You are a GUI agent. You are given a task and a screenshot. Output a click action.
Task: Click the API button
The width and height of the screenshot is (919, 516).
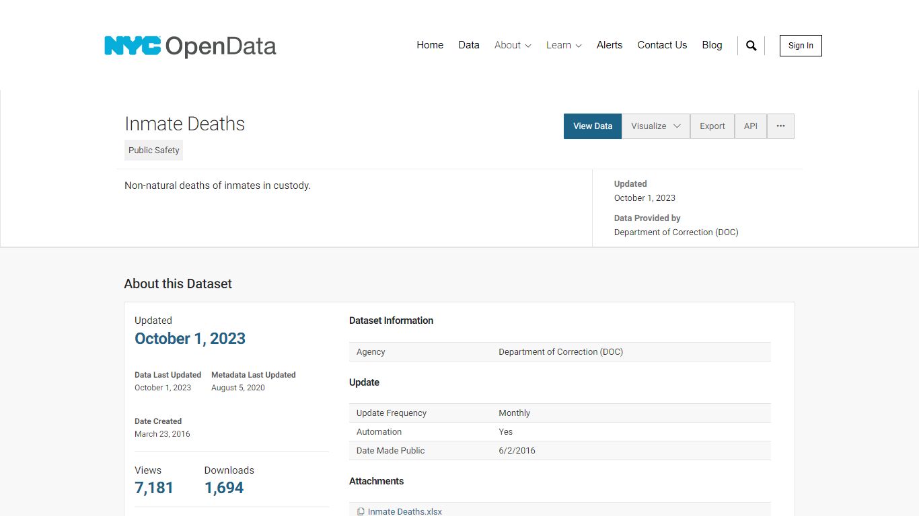[x=751, y=126]
